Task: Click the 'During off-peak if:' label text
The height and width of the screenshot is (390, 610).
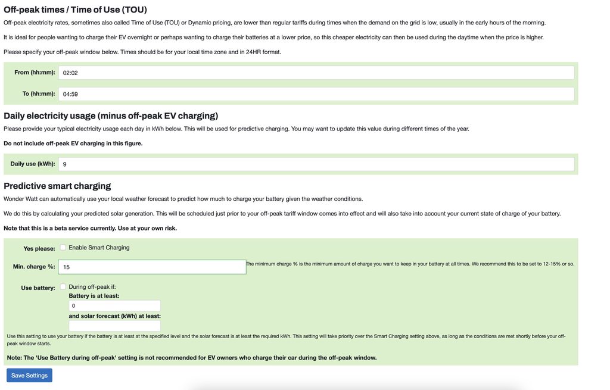Action: point(92,286)
